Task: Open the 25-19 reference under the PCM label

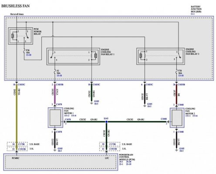Action: click(x=128, y=164)
